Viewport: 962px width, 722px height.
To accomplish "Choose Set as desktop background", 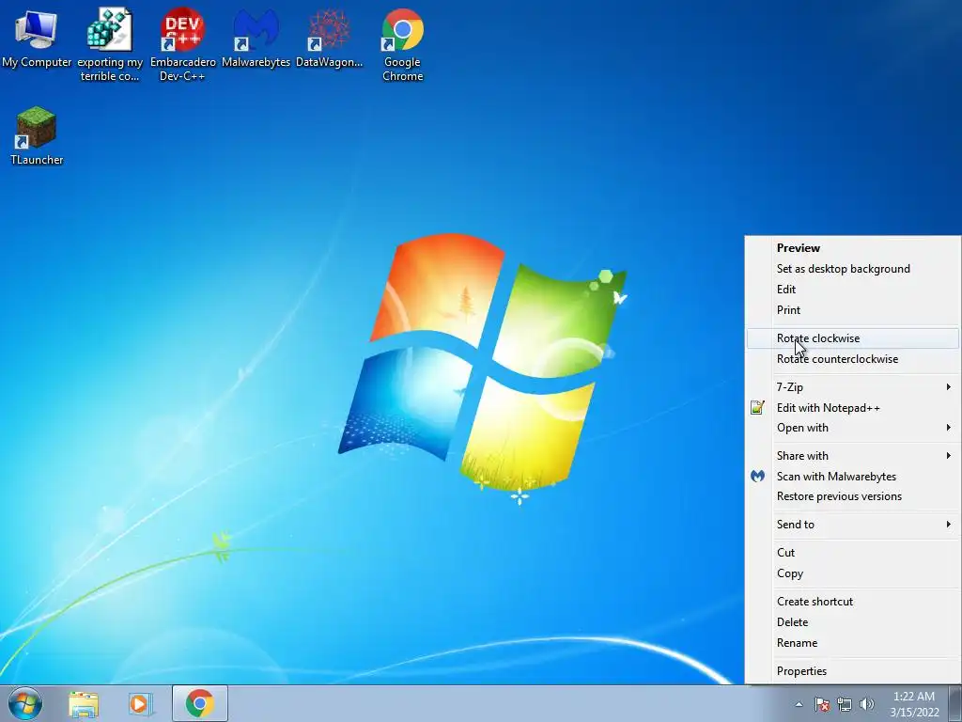I will [853, 269].
